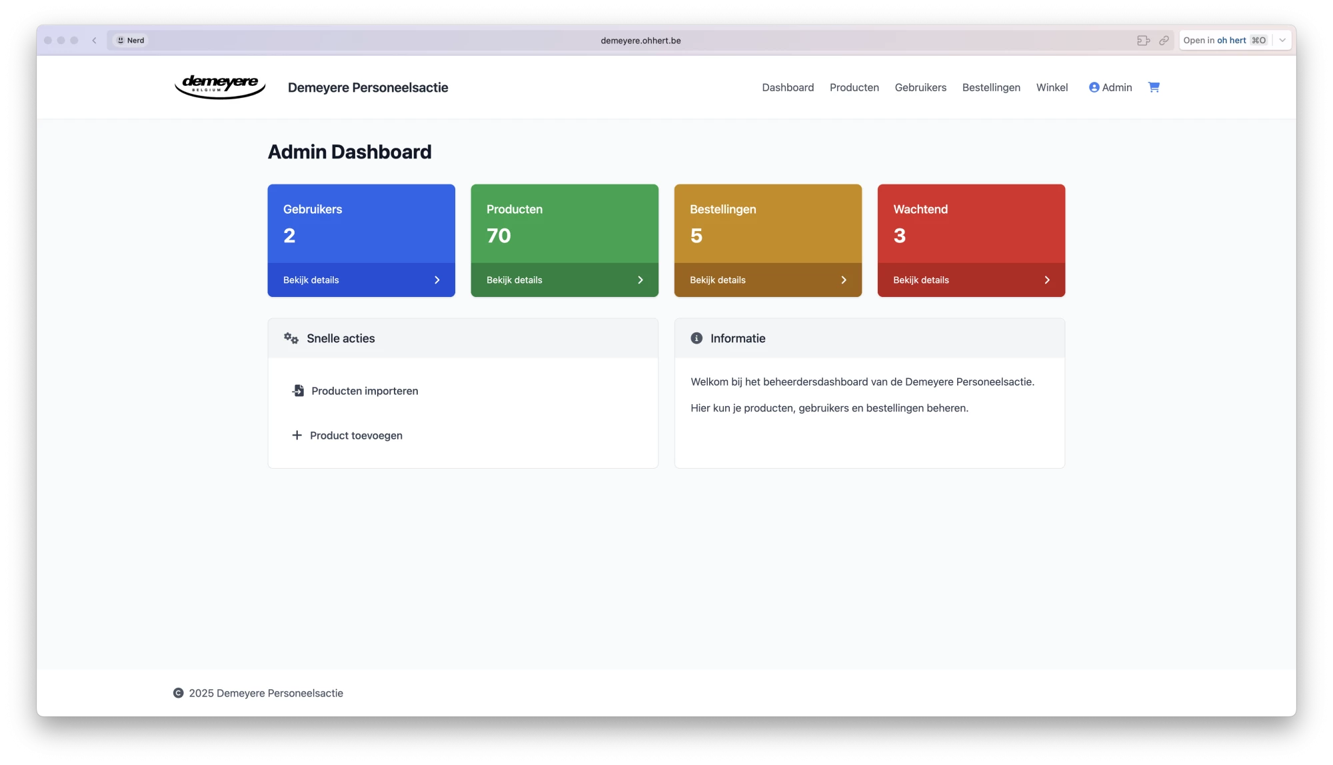This screenshot has width=1333, height=765.
Task: Expand Wachtend card details chevron
Action: [1047, 280]
